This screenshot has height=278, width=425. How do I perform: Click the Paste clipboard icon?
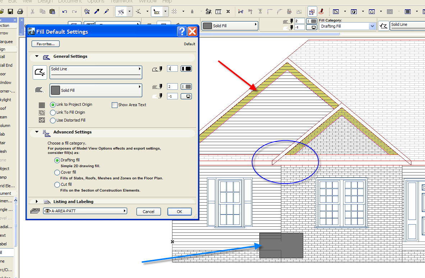pyautogui.click(x=52, y=11)
